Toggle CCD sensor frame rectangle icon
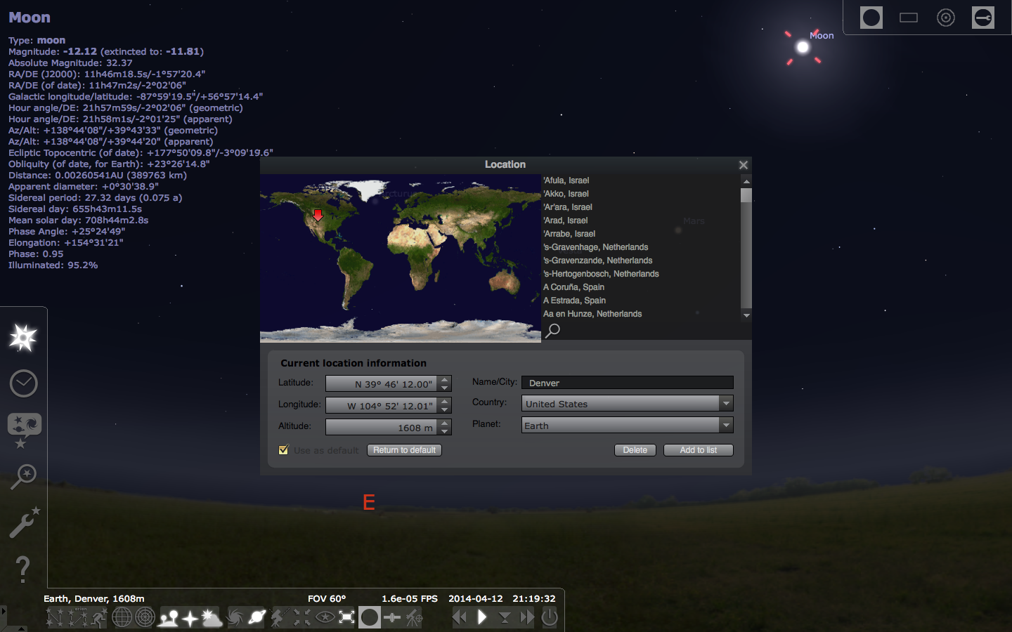The height and width of the screenshot is (632, 1012). (909, 18)
